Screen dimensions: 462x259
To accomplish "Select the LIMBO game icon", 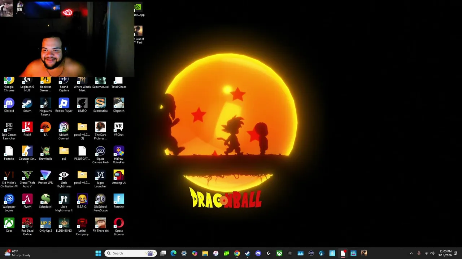I will [82, 105].
